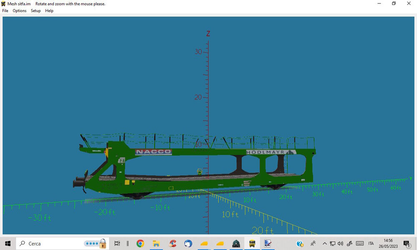Click the -30 ft axis label
This screenshot has width=417, height=250.
pos(39,218)
